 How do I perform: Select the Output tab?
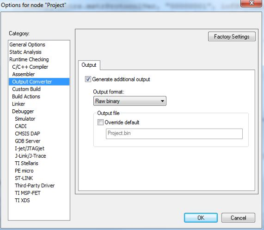pos(89,65)
